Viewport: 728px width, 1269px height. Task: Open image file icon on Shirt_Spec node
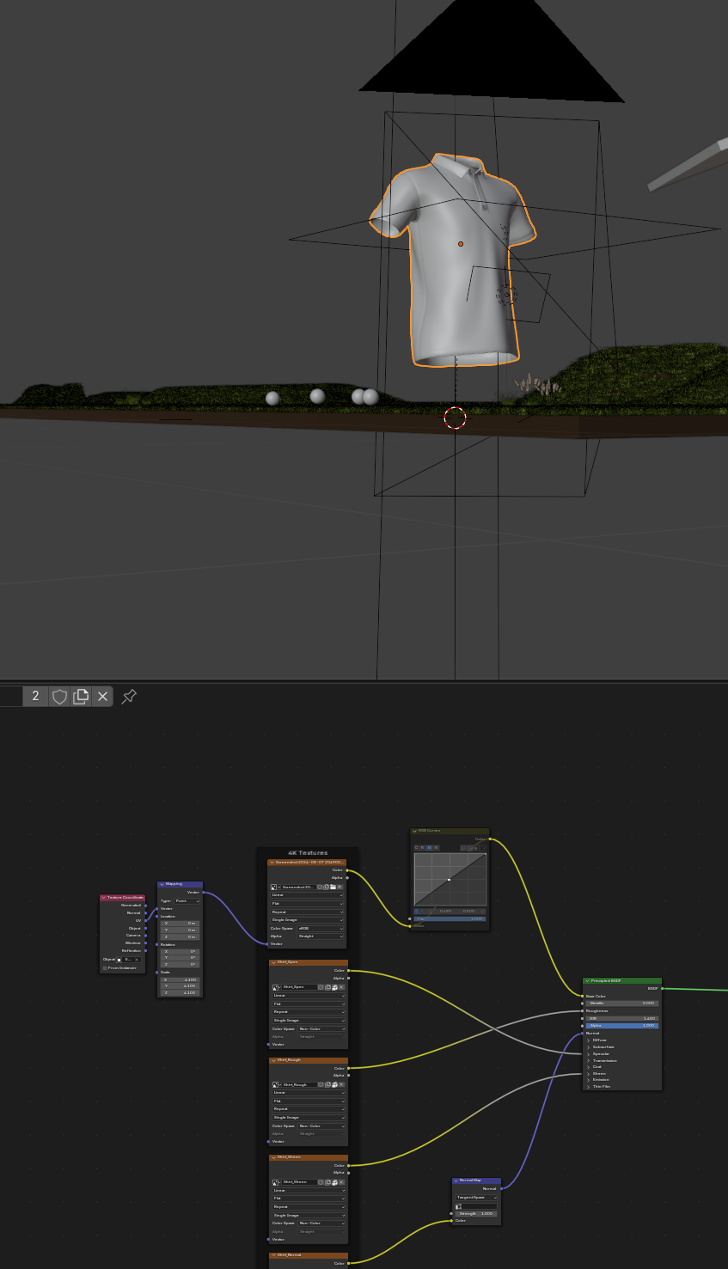click(x=334, y=987)
